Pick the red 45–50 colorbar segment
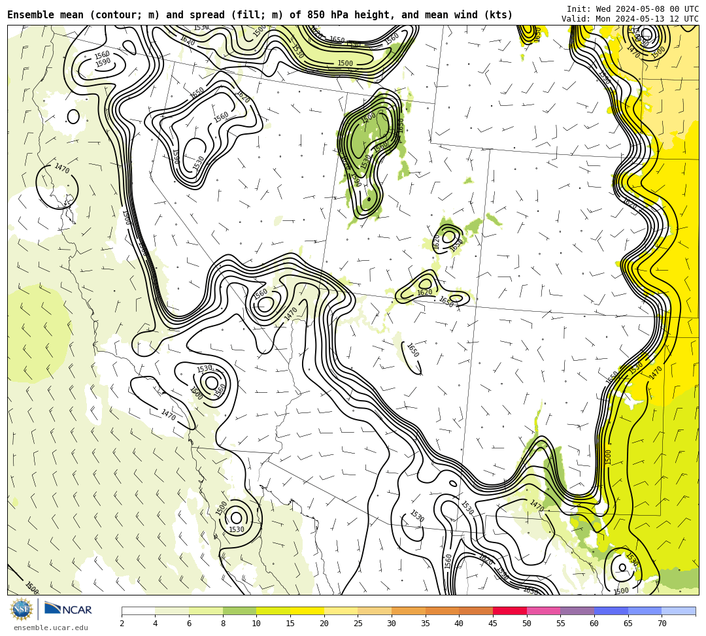The image size is (706, 636). click(510, 611)
